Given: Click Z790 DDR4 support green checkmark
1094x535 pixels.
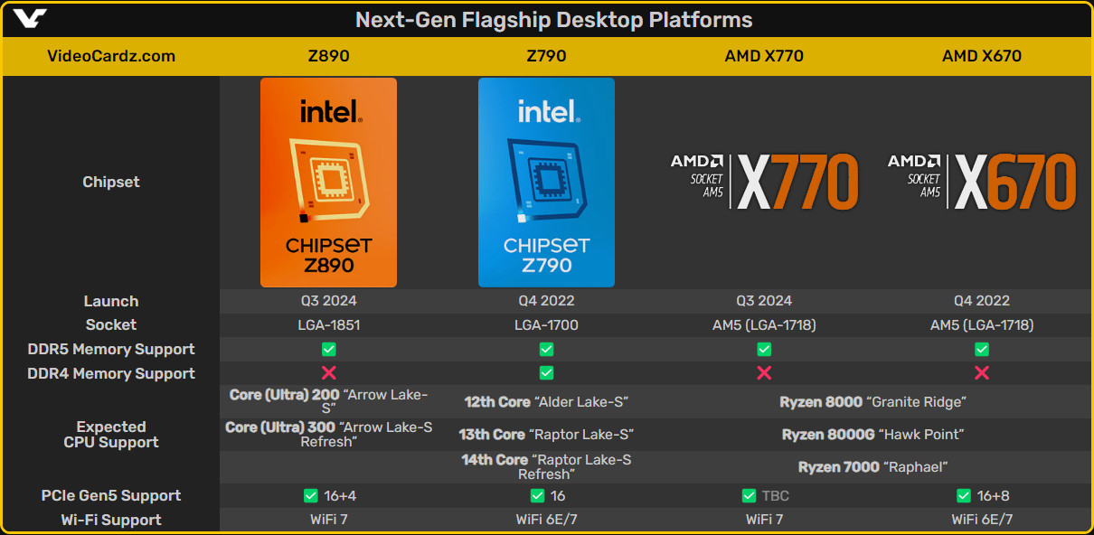Looking at the screenshot, I should pyautogui.click(x=546, y=373).
